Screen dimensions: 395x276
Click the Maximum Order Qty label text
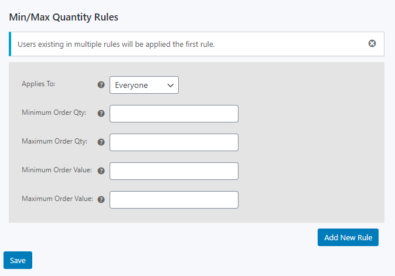tap(55, 141)
